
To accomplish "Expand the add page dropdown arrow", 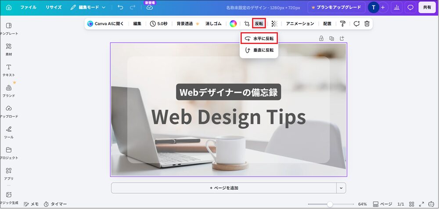I will [341, 188].
